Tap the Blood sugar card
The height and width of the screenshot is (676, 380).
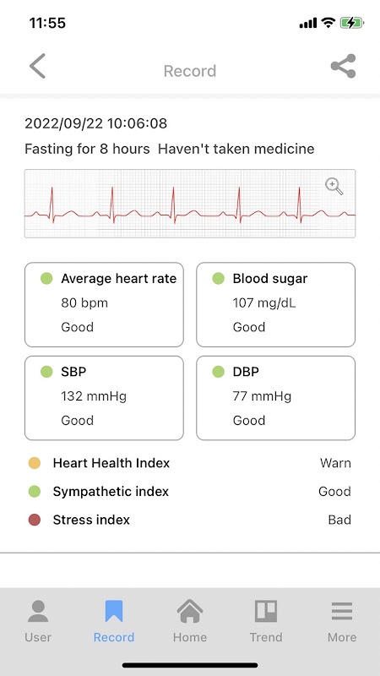276,304
